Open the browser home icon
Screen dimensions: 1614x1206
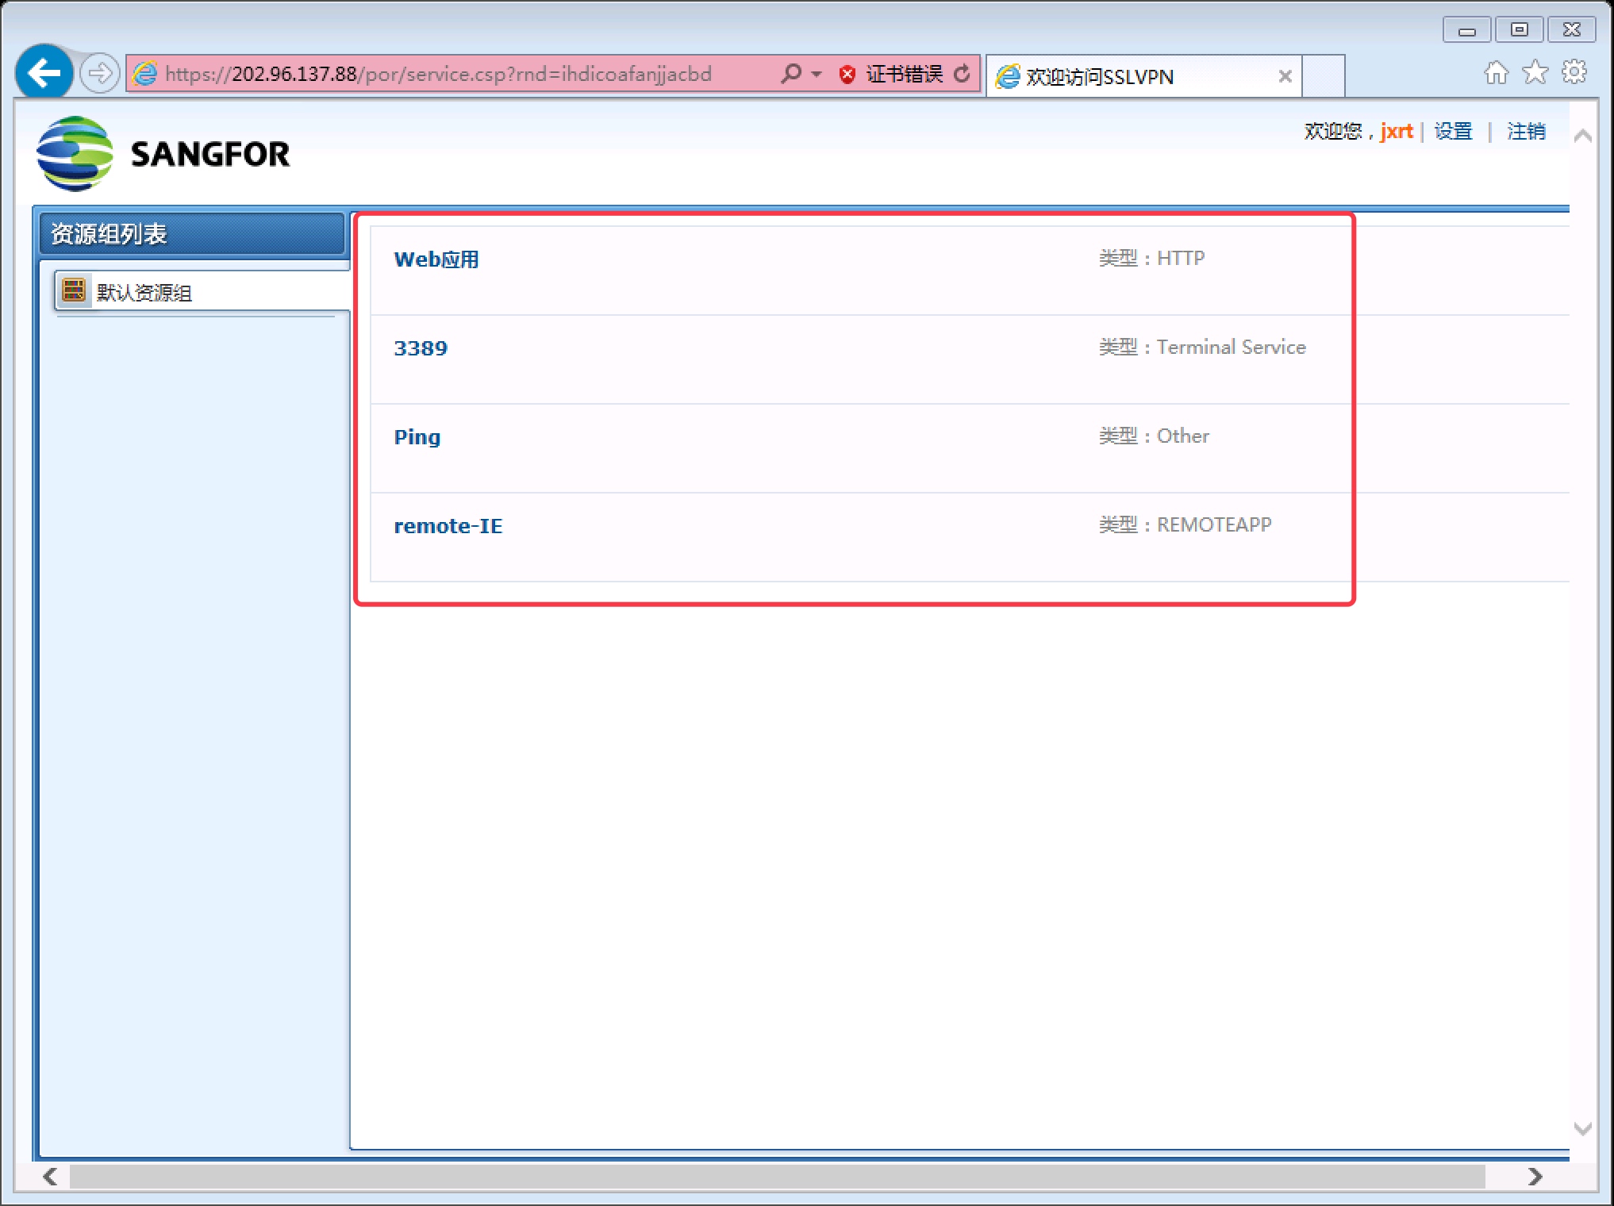pos(1496,73)
